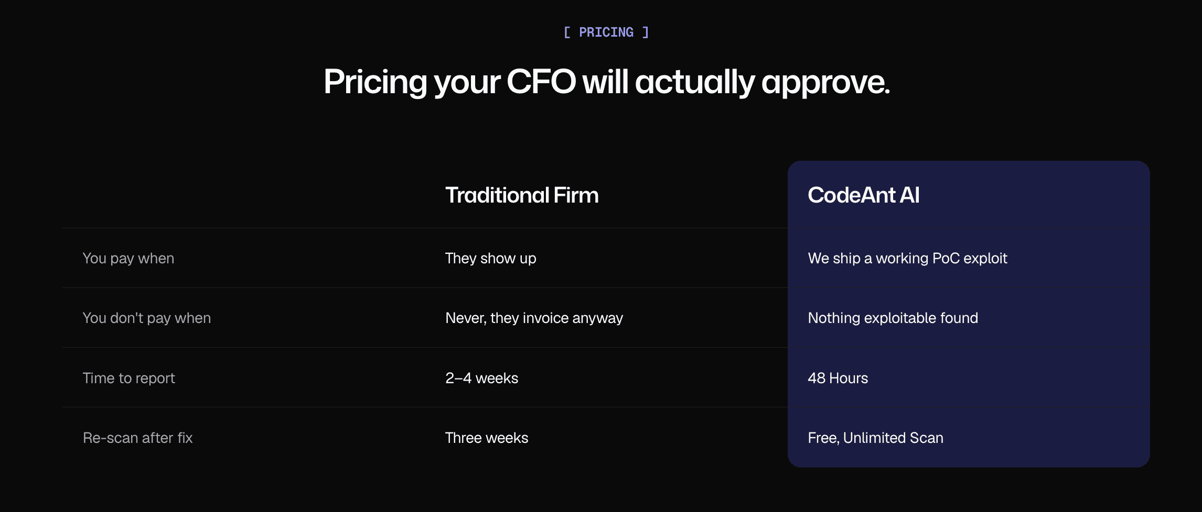This screenshot has width=1202, height=512.
Task: Click the [ PRICING ] section label
Action: click(606, 32)
